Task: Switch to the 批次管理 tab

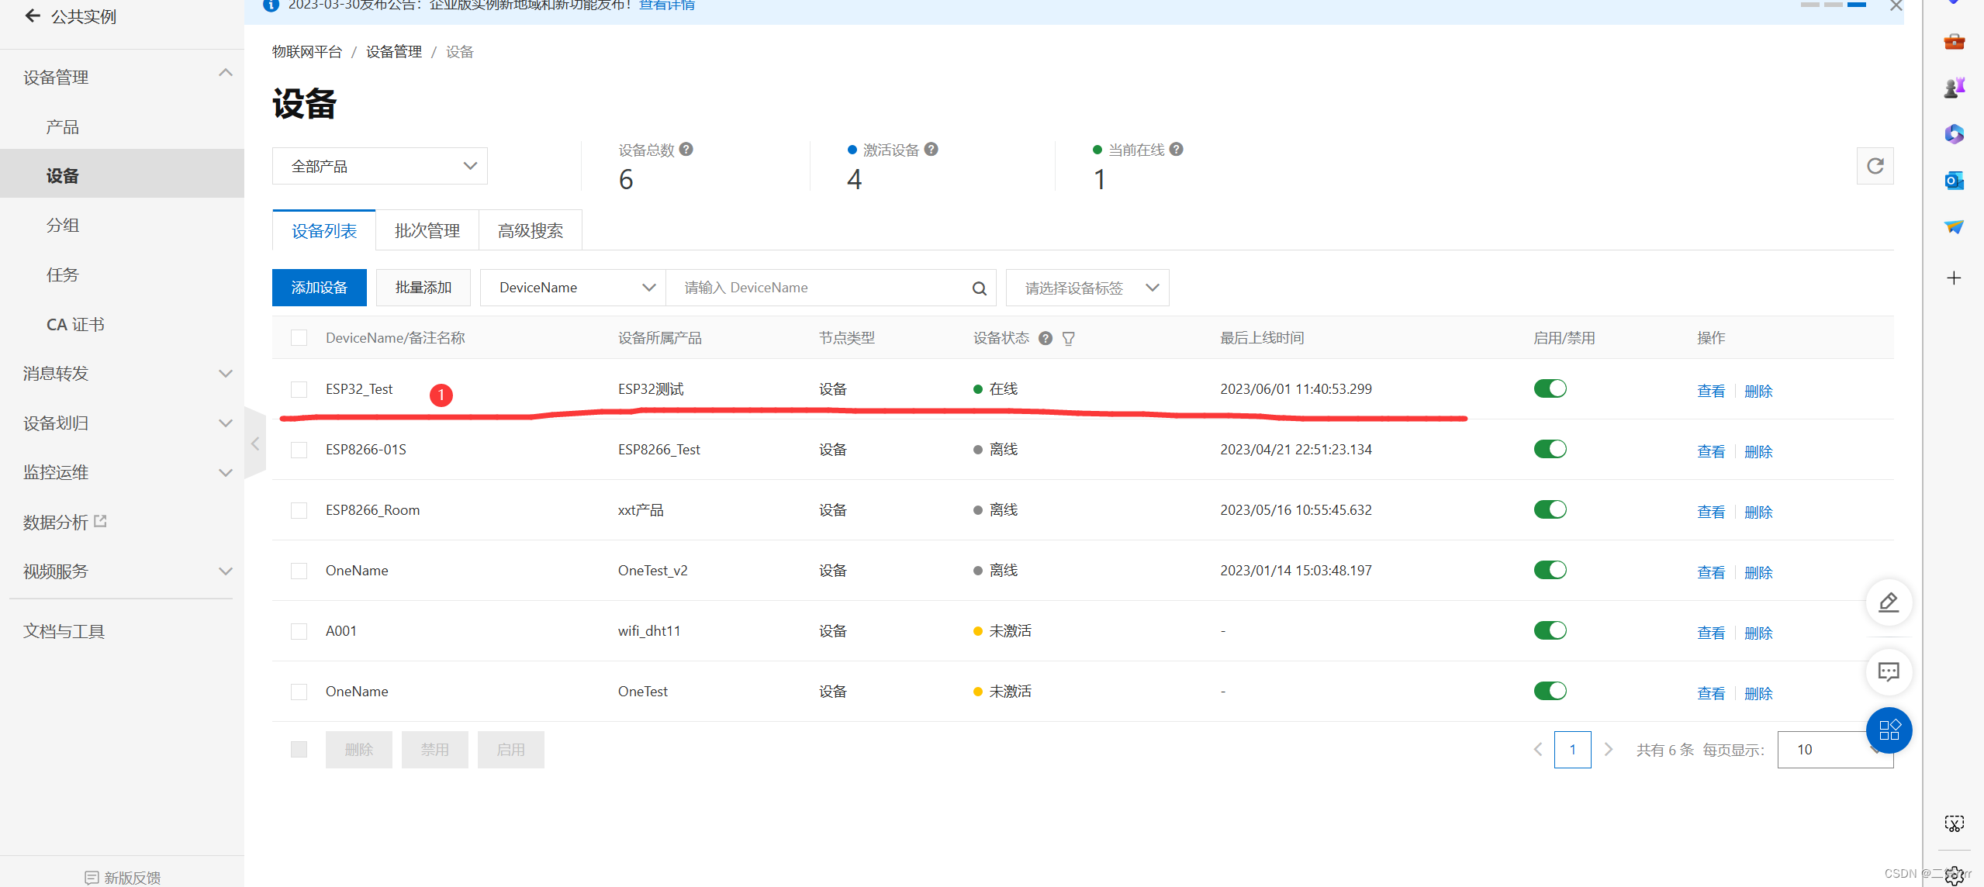Action: (x=427, y=231)
